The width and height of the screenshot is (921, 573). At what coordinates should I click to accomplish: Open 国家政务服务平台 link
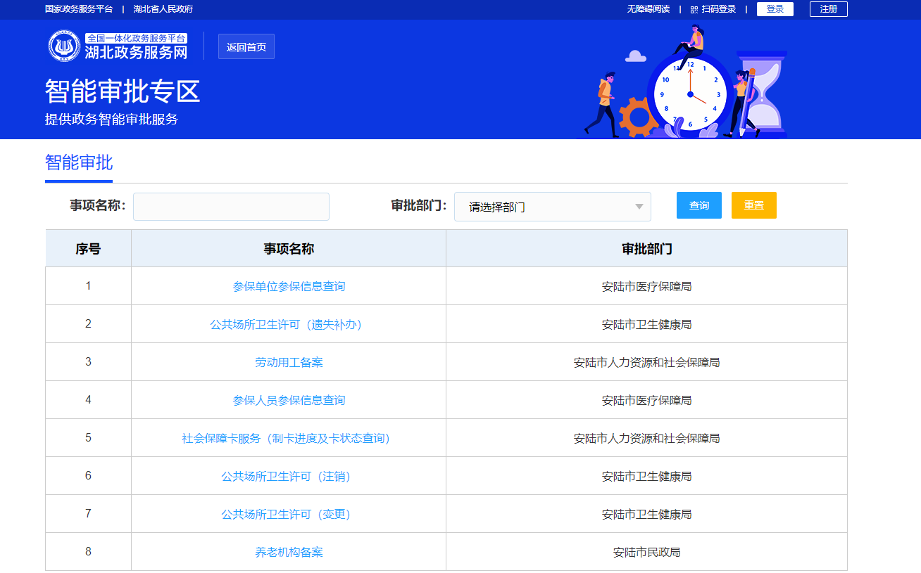[79, 9]
